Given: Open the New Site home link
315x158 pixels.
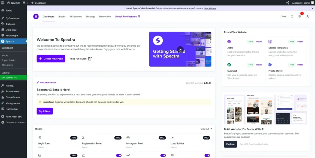Looking at the screenshot, I should coord(14,3).
